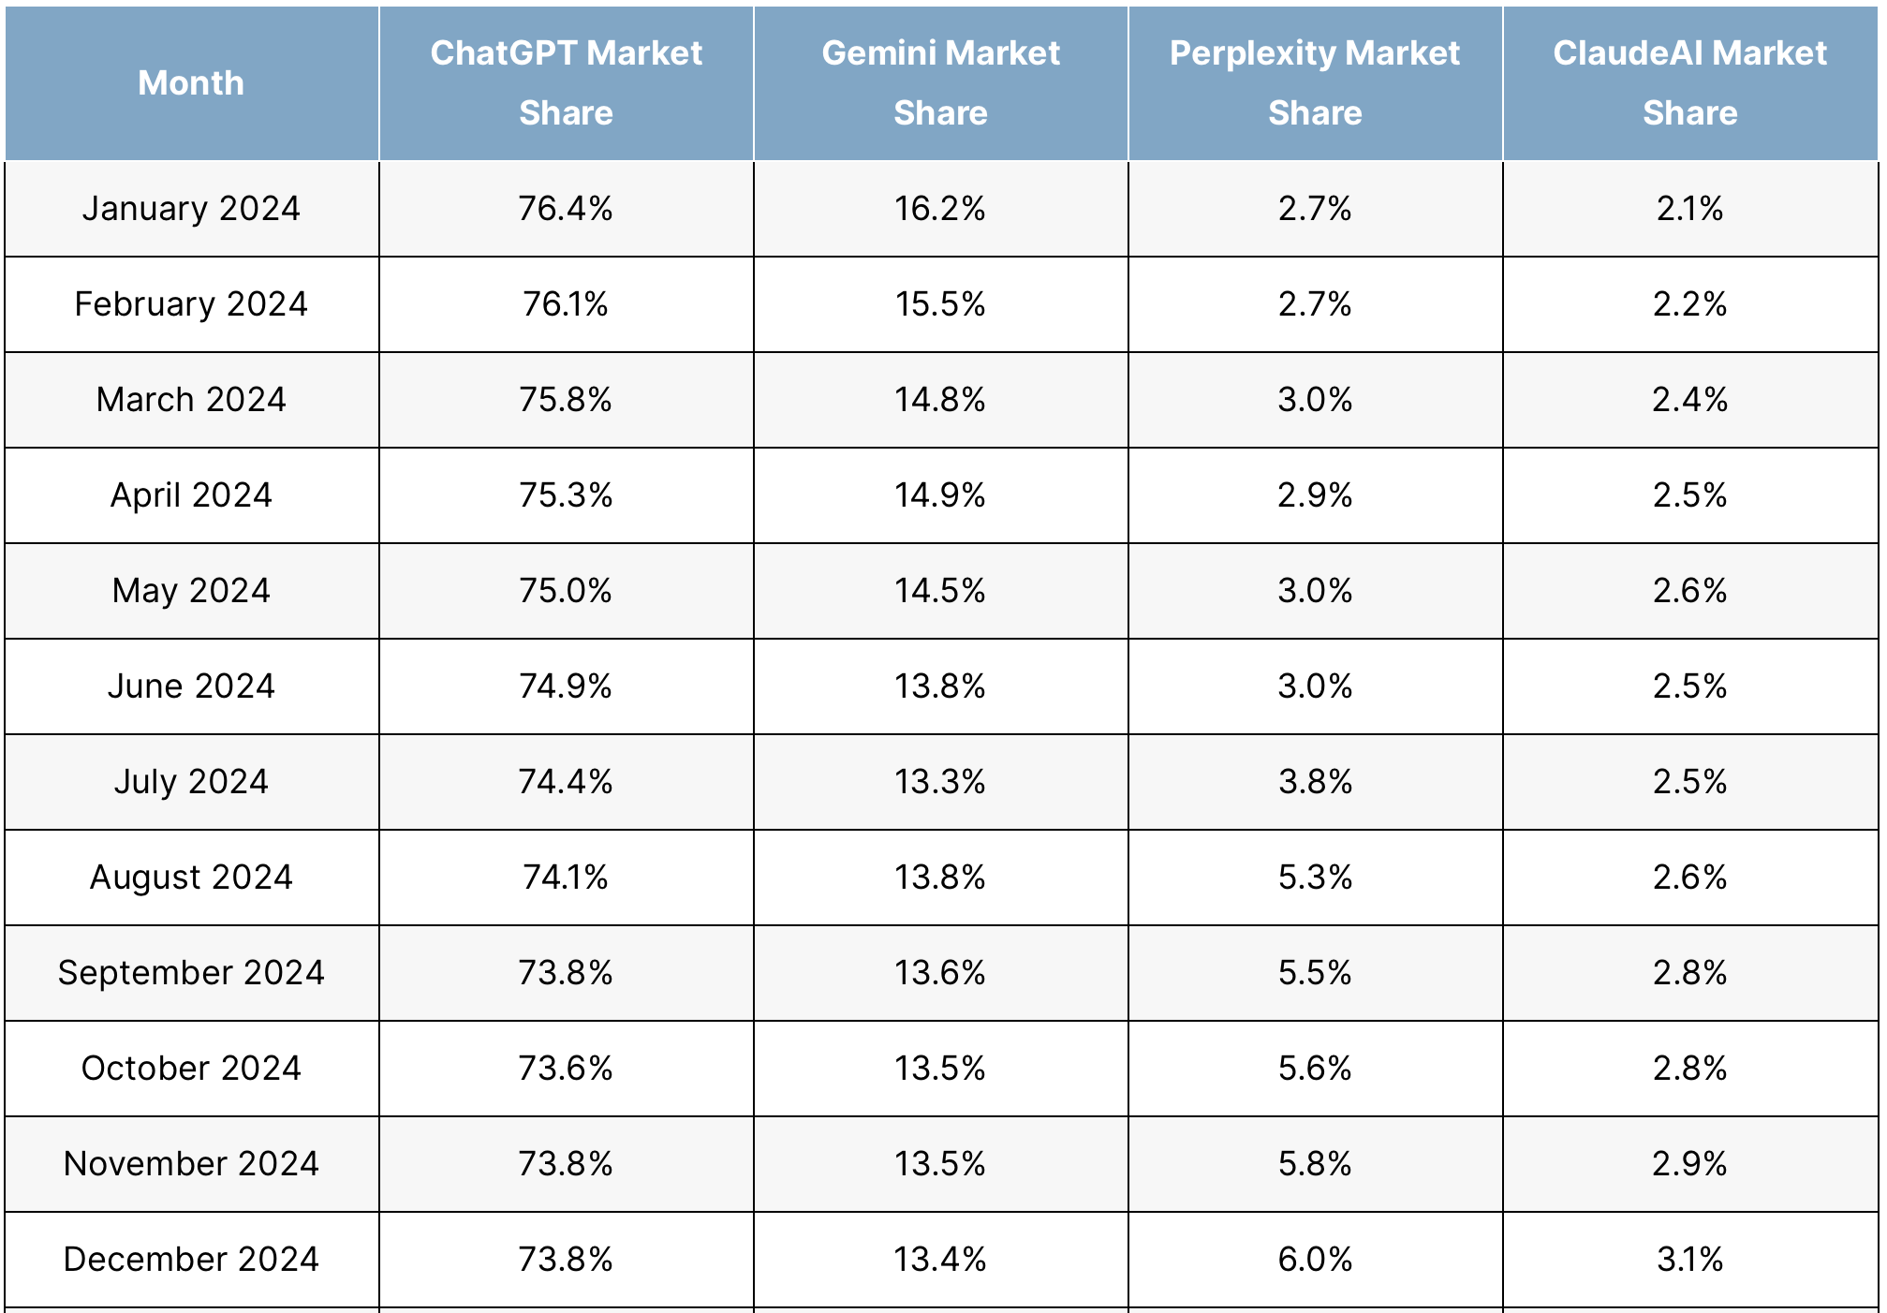Viewport: 1887px width, 1313px height.
Task: Select the 73.6% ChatGPT cell
Action: pyautogui.click(x=566, y=1069)
